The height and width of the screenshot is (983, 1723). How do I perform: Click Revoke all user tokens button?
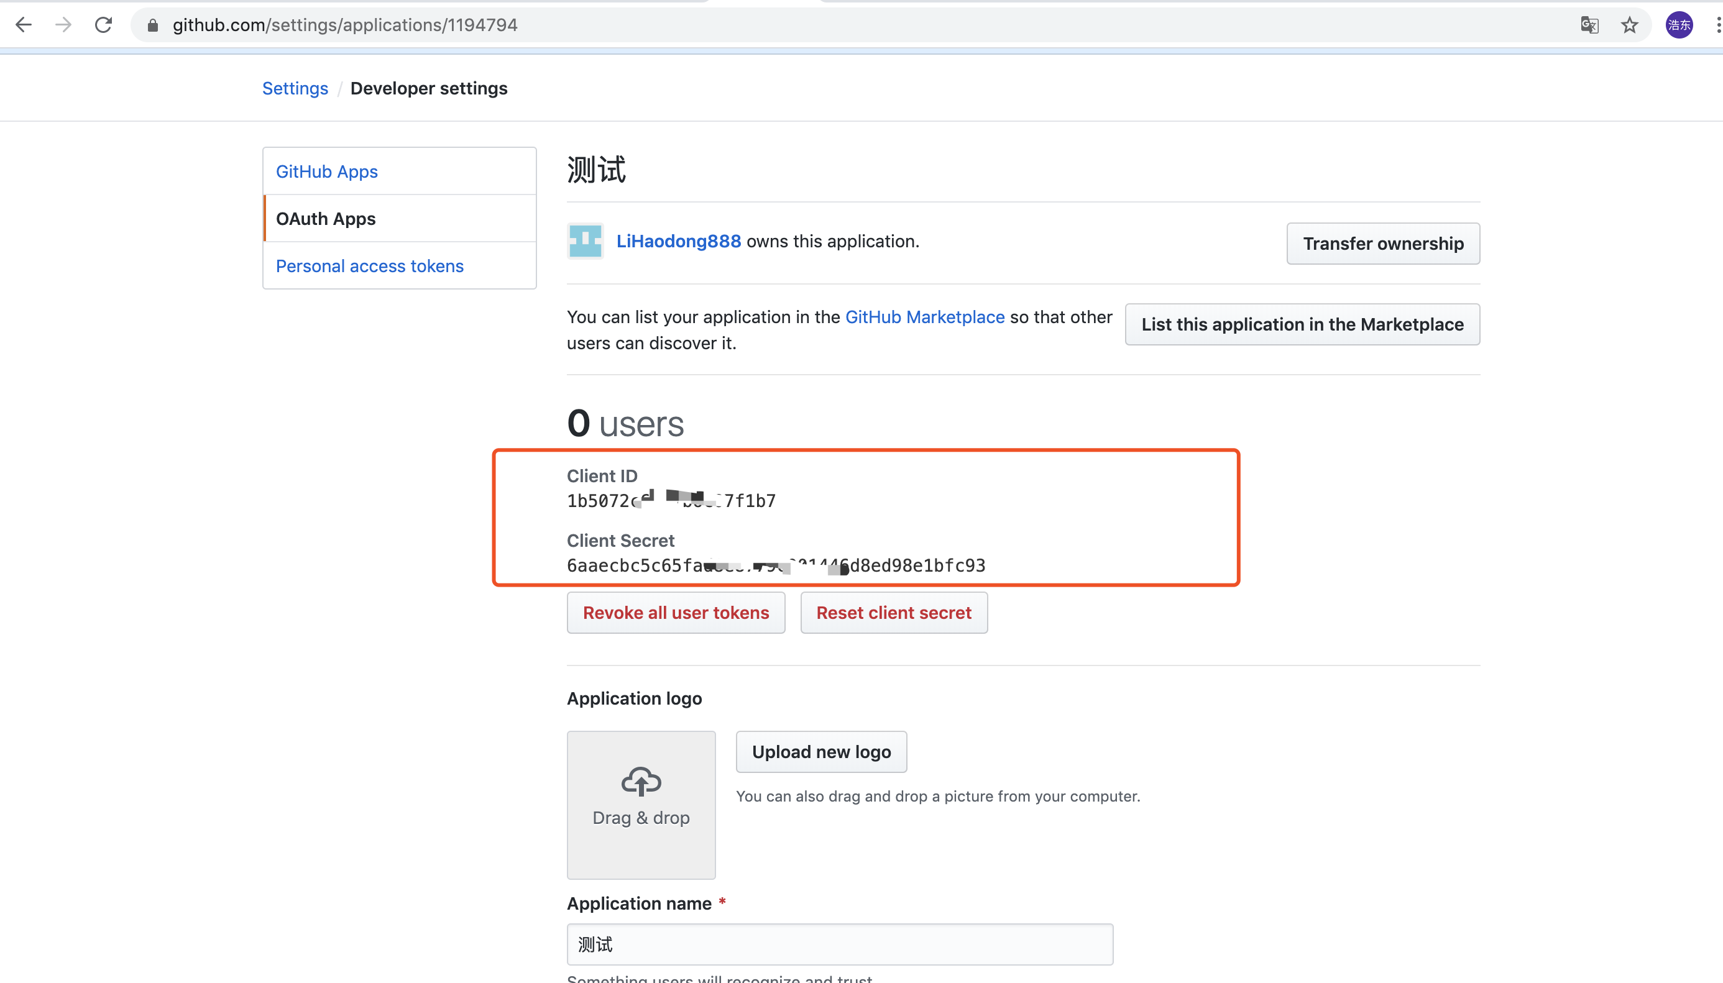click(x=676, y=613)
